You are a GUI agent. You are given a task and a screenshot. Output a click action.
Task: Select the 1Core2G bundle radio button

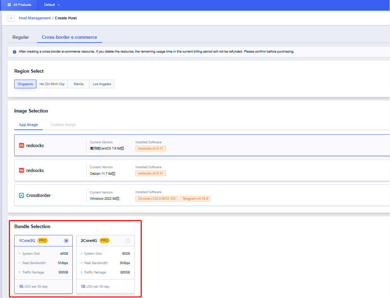point(66,241)
